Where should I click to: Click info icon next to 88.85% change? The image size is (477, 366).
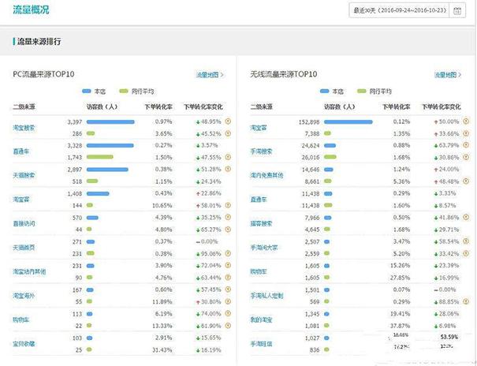click(466, 301)
